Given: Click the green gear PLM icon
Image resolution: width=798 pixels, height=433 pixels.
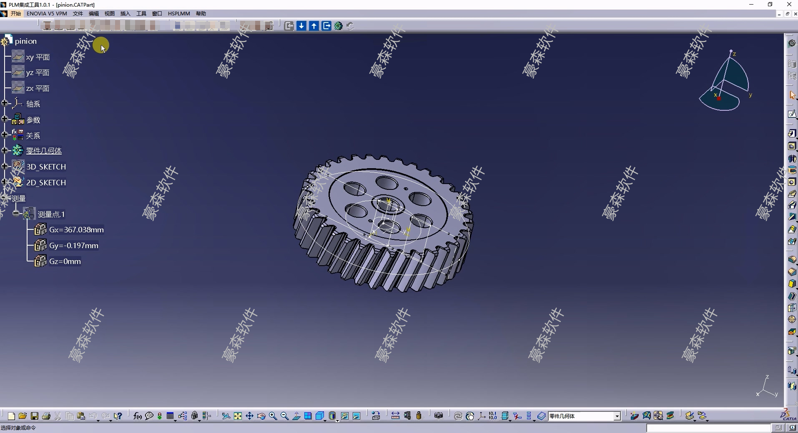Looking at the screenshot, I should [339, 26].
